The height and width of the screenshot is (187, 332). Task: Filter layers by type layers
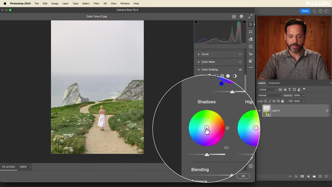(290, 90)
